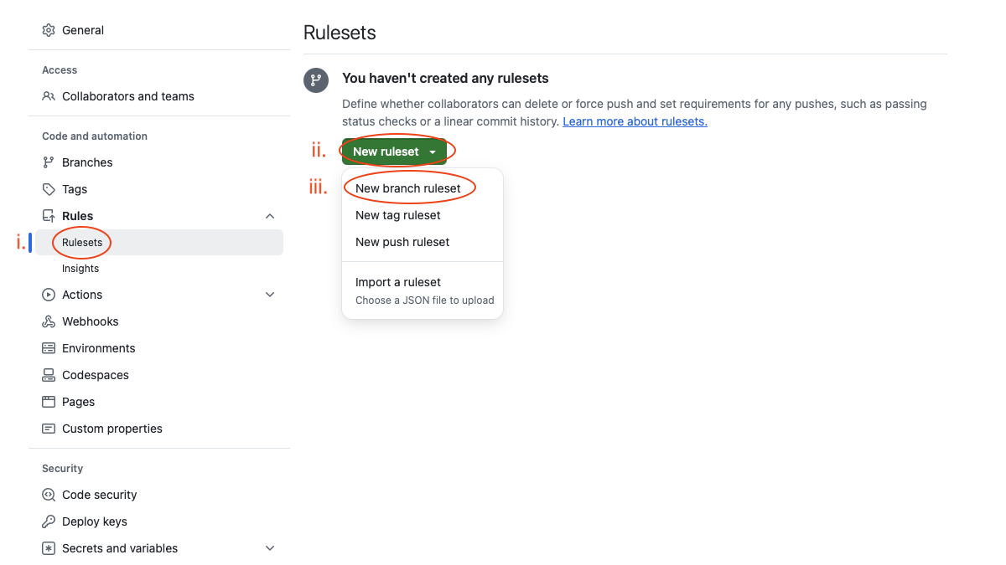Expand the Actions section chevron
The image size is (1006, 565).
tap(270, 295)
